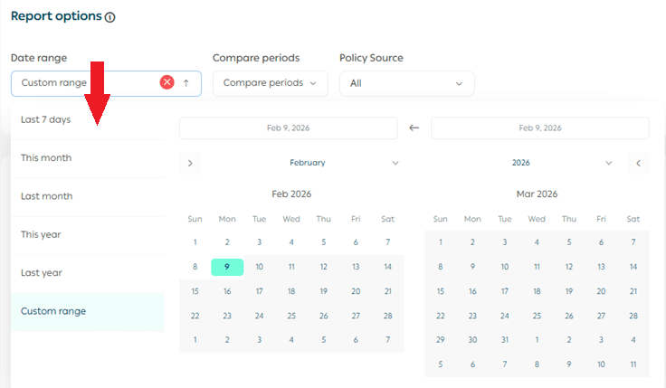Select the This month preset
The image size is (666, 388).
coord(46,158)
